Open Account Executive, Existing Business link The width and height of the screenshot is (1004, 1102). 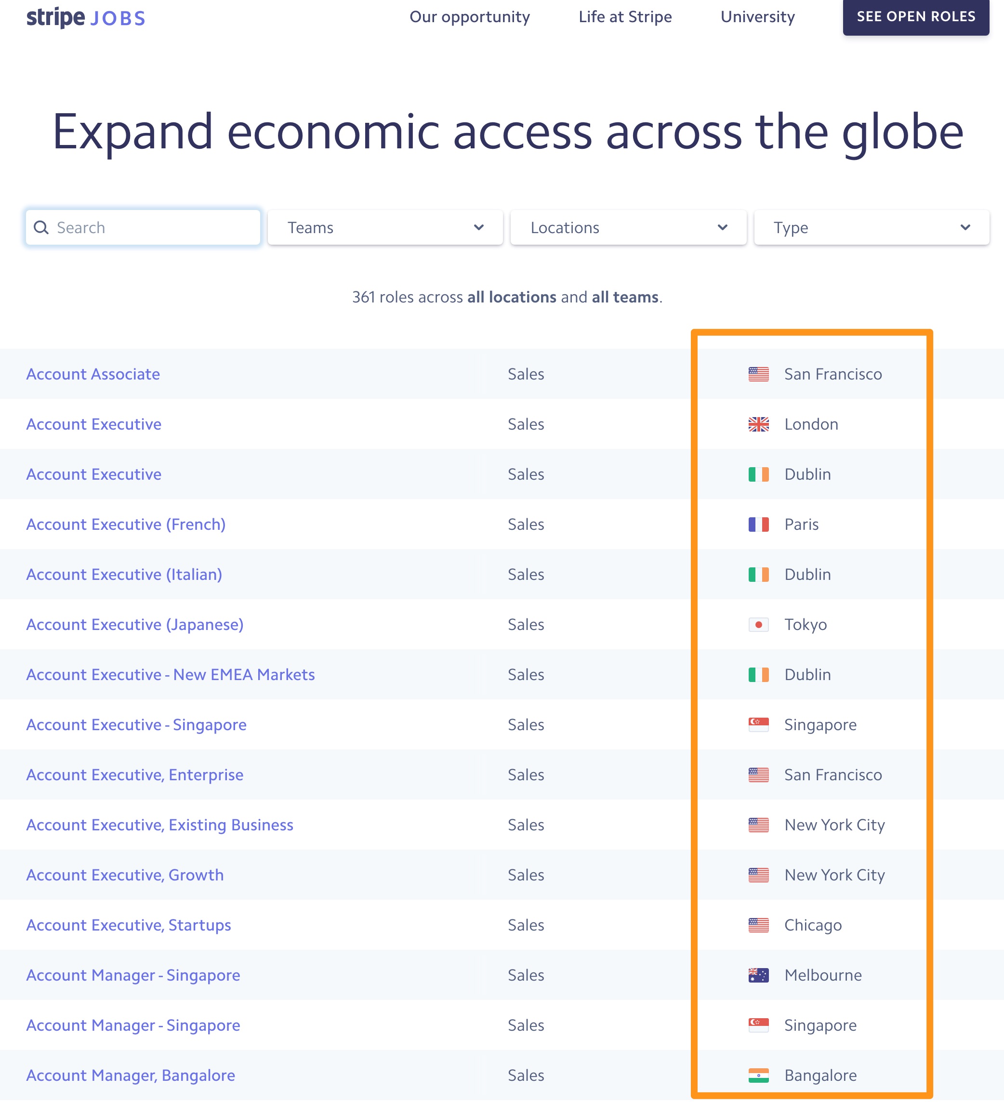[159, 825]
